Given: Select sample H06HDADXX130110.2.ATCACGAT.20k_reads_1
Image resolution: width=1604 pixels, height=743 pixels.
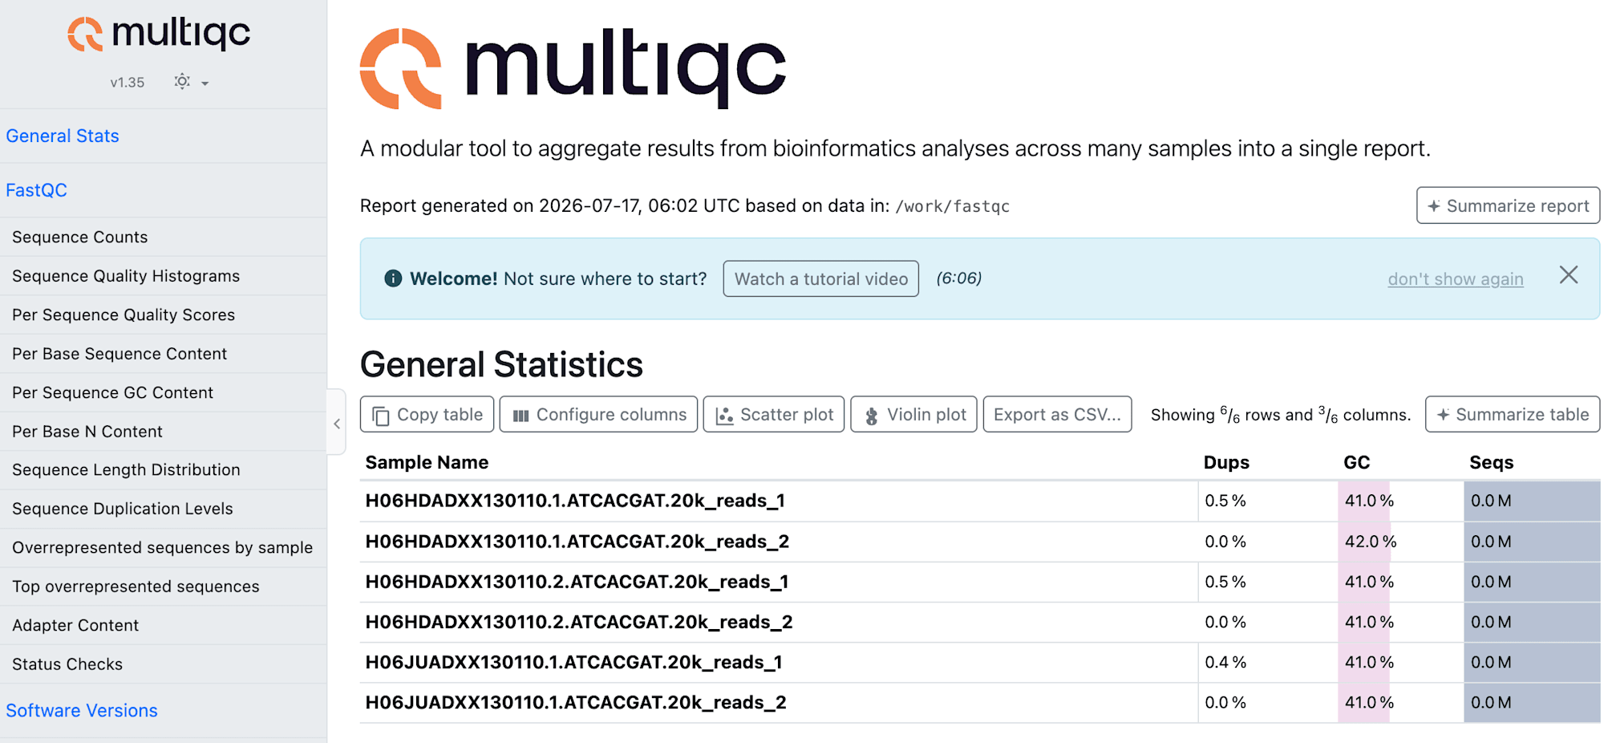Looking at the screenshot, I should point(577,582).
